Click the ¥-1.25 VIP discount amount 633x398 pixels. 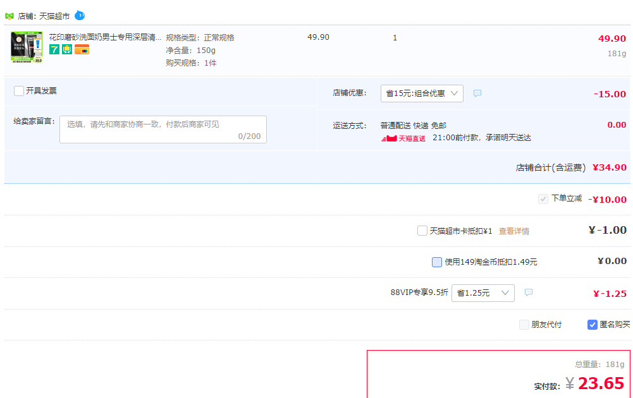tap(610, 294)
